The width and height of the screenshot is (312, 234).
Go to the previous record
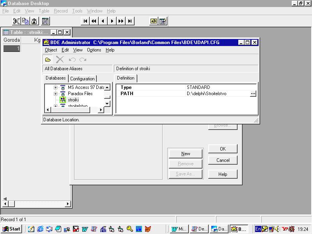coord(103,21)
